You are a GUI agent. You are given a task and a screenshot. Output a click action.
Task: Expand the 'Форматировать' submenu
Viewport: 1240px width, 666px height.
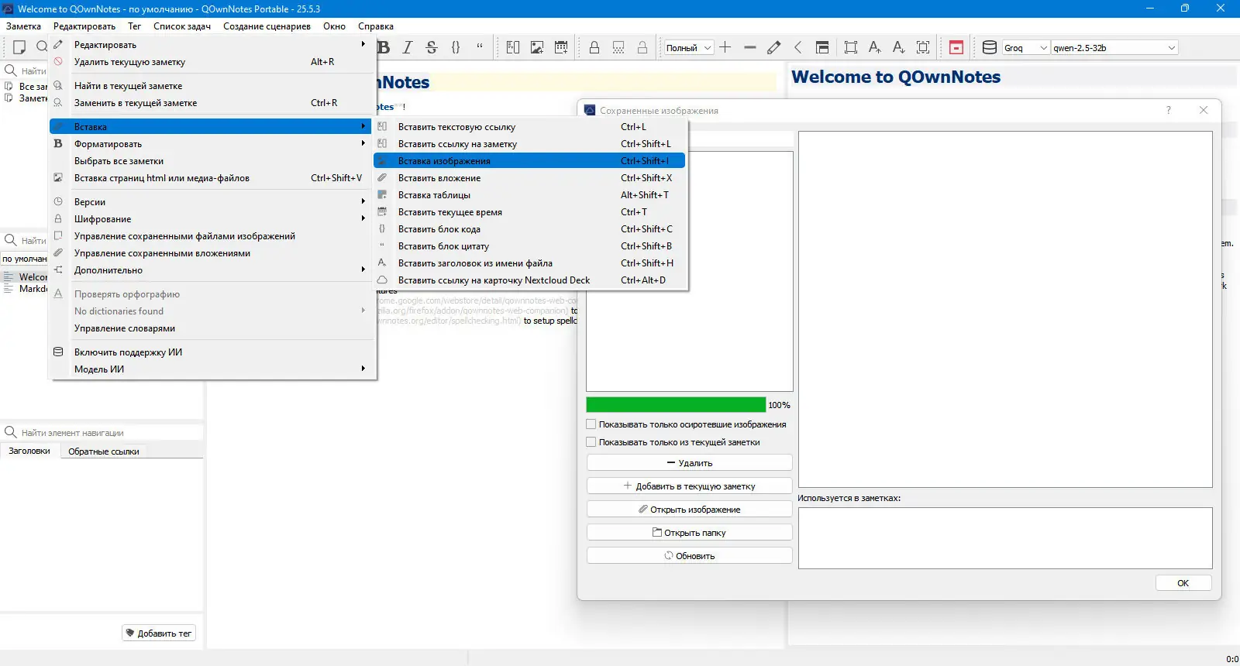click(x=212, y=144)
